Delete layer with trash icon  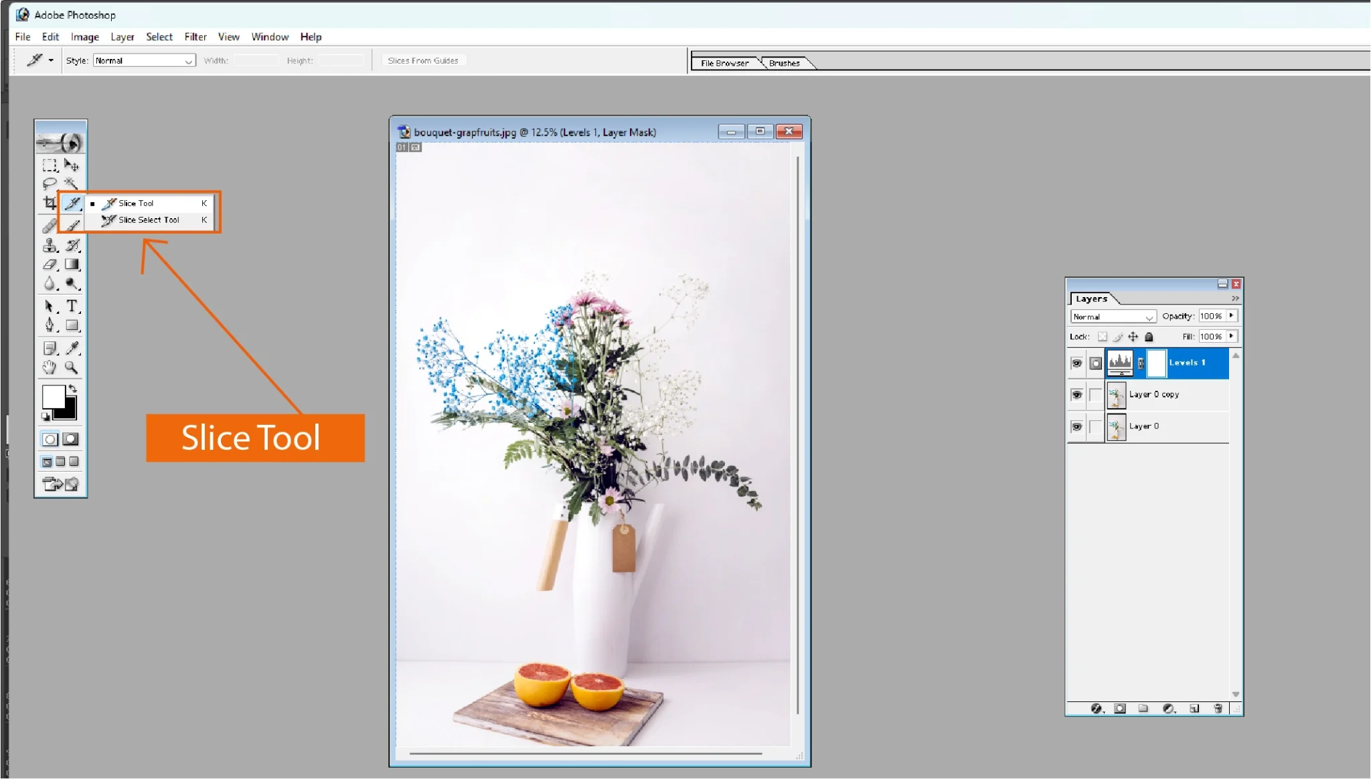point(1218,709)
